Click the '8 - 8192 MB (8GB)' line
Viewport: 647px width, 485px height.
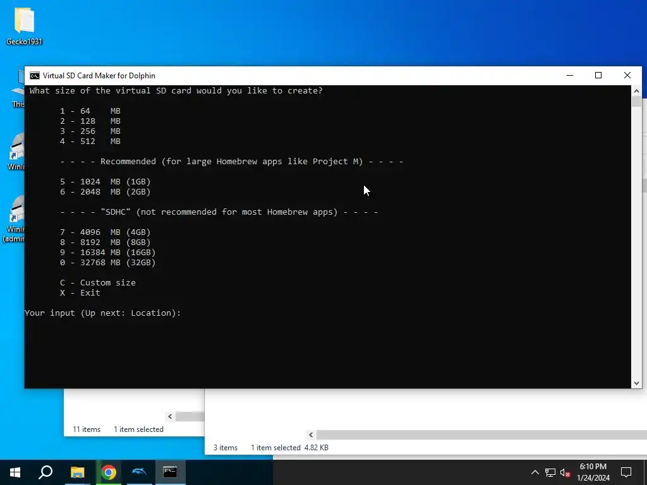pos(106,242)
